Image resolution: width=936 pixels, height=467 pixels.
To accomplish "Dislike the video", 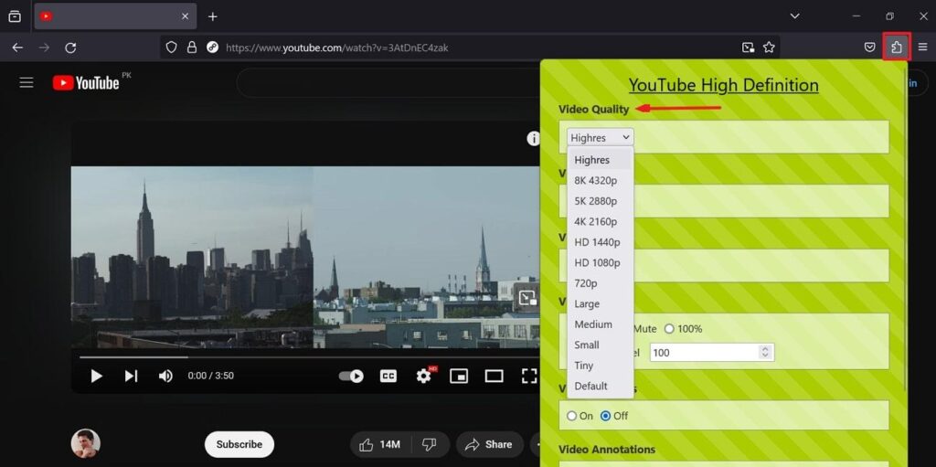I will click(430, 444).
